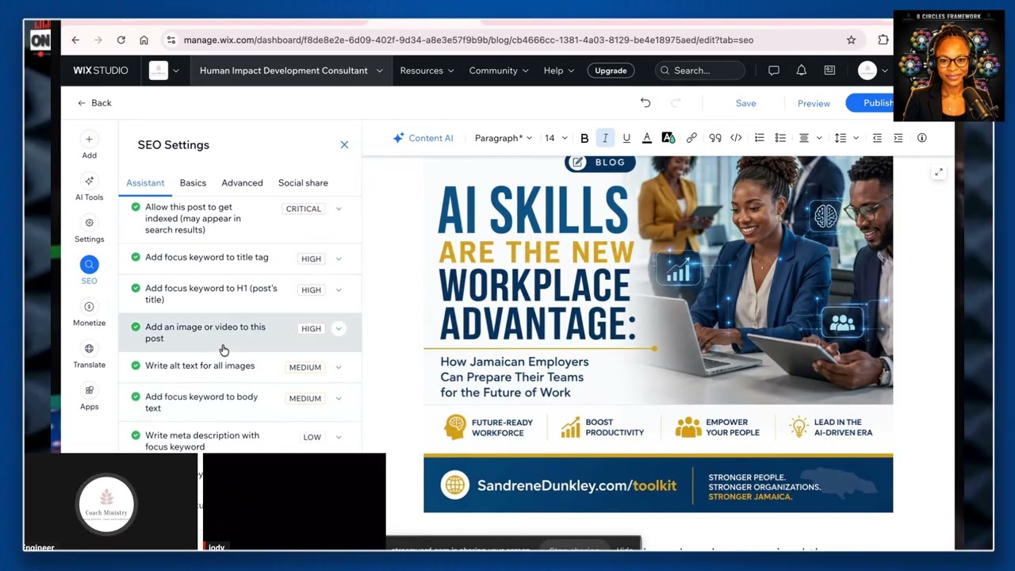Expand 'Add an image or video' item
1015x571 pixels.
pos(339,328)
